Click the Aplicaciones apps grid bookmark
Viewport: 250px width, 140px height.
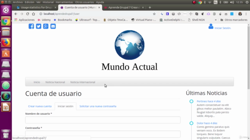[24, 20]
